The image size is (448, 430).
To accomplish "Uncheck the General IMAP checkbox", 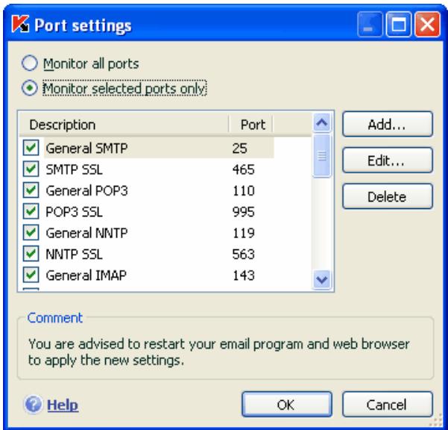I will tap(31, 275).
